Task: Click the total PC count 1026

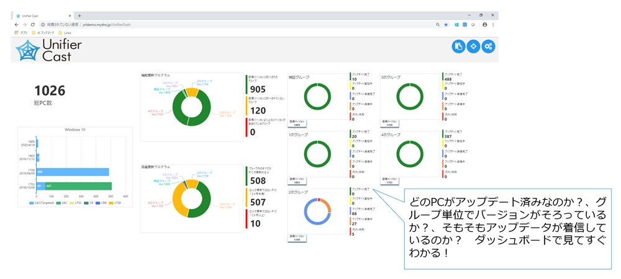Action: tap(50, 91)
